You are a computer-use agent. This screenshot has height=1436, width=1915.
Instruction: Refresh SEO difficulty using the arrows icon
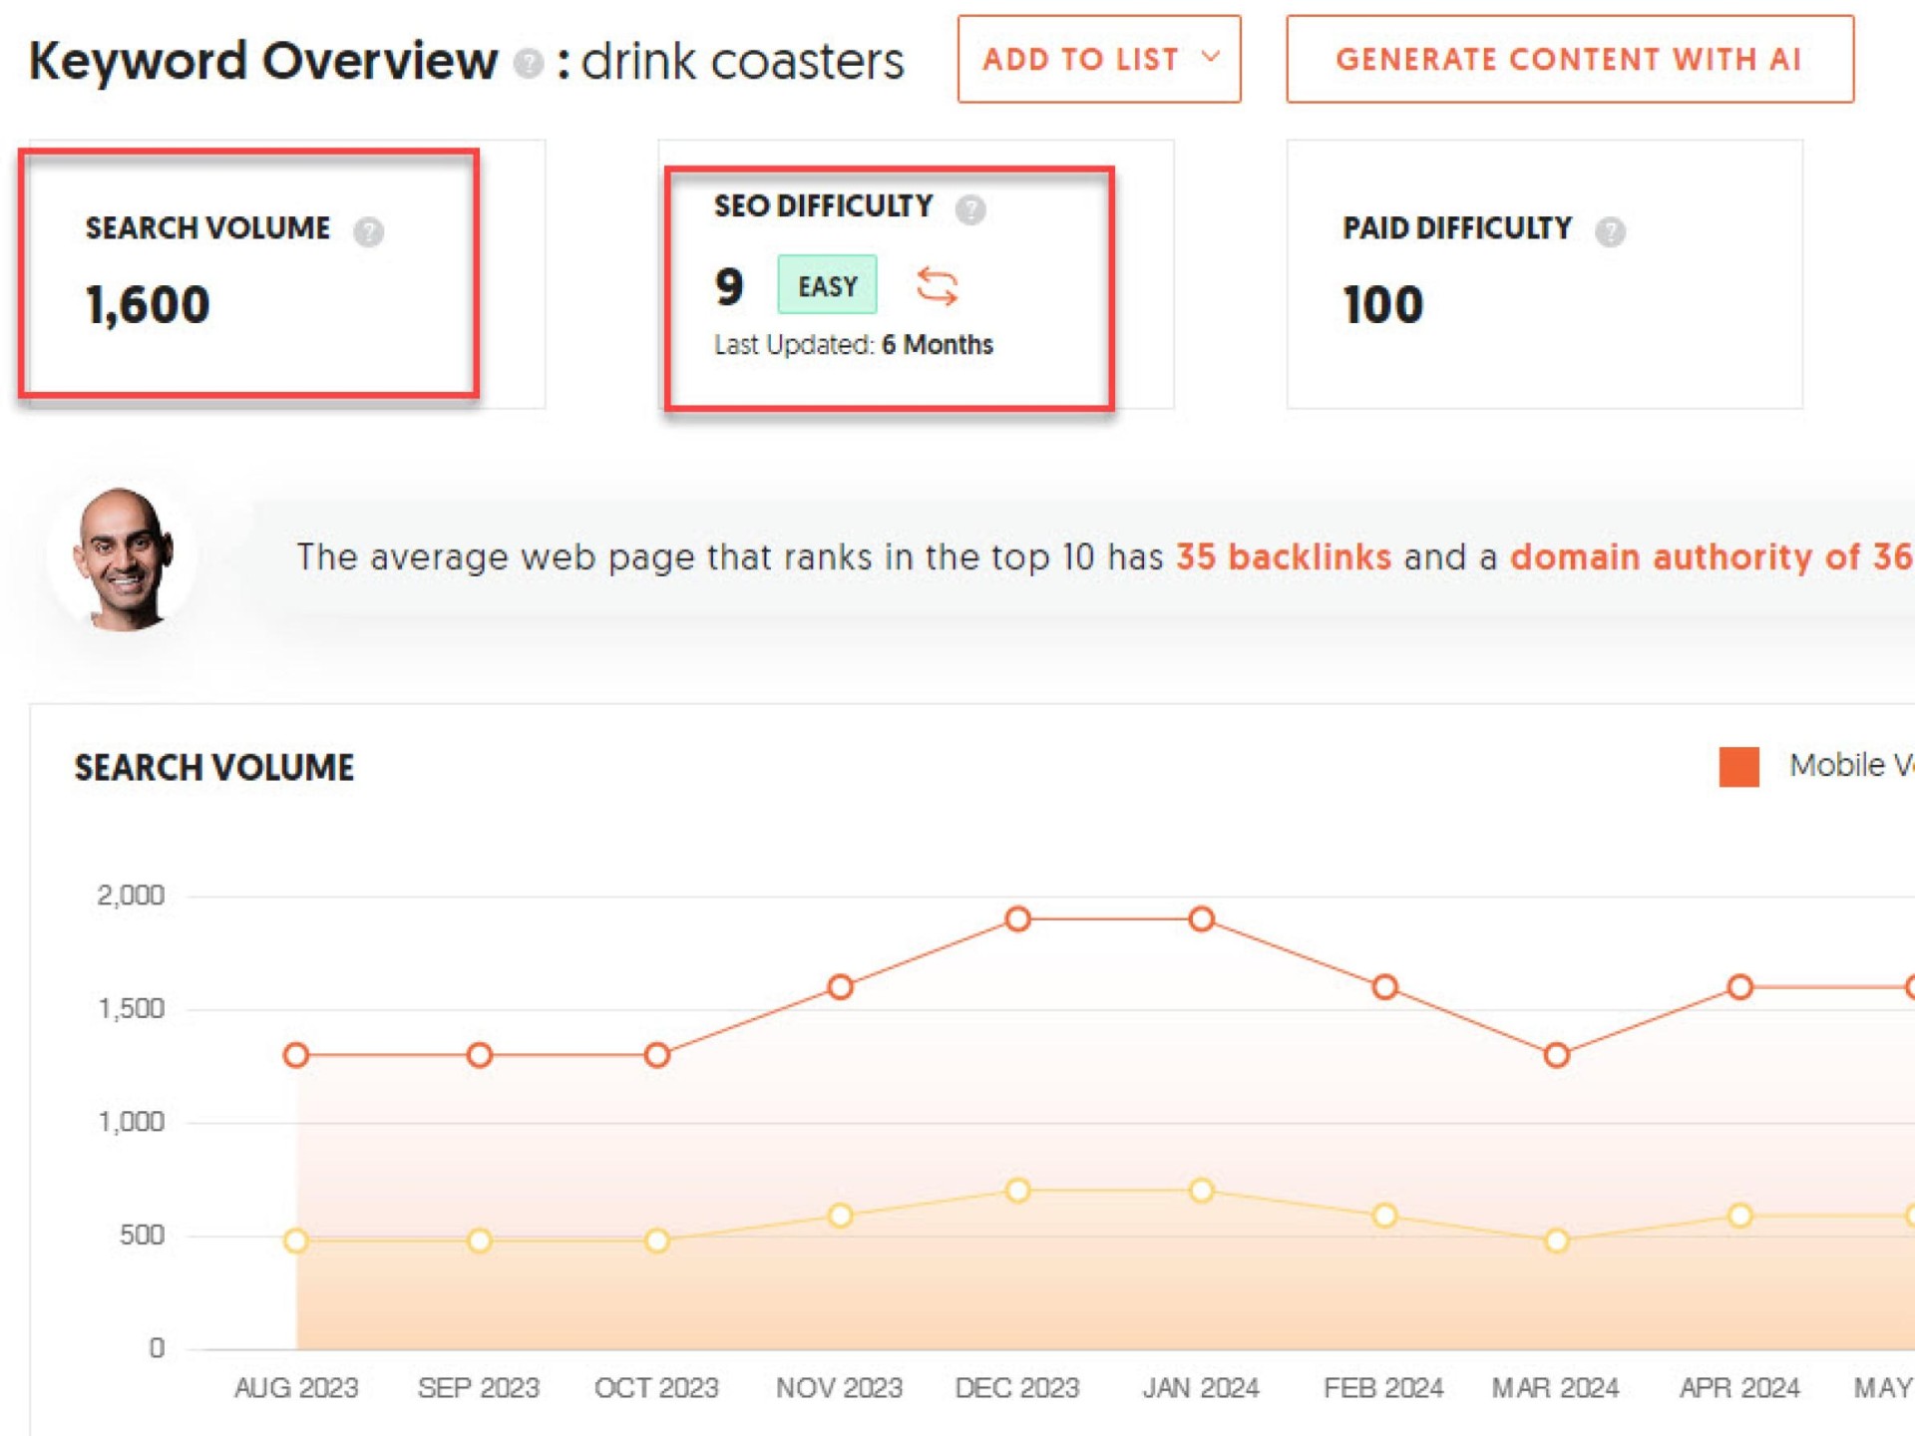(x=937, y=286)
